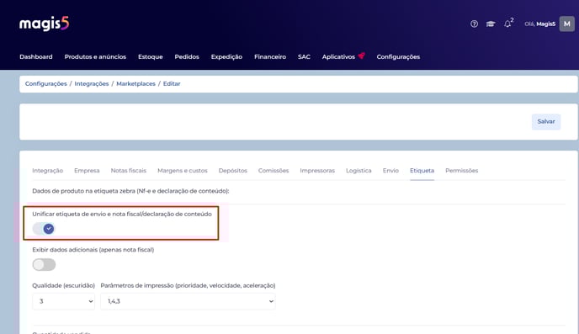Open the Configurações top menu

point(398,57)
